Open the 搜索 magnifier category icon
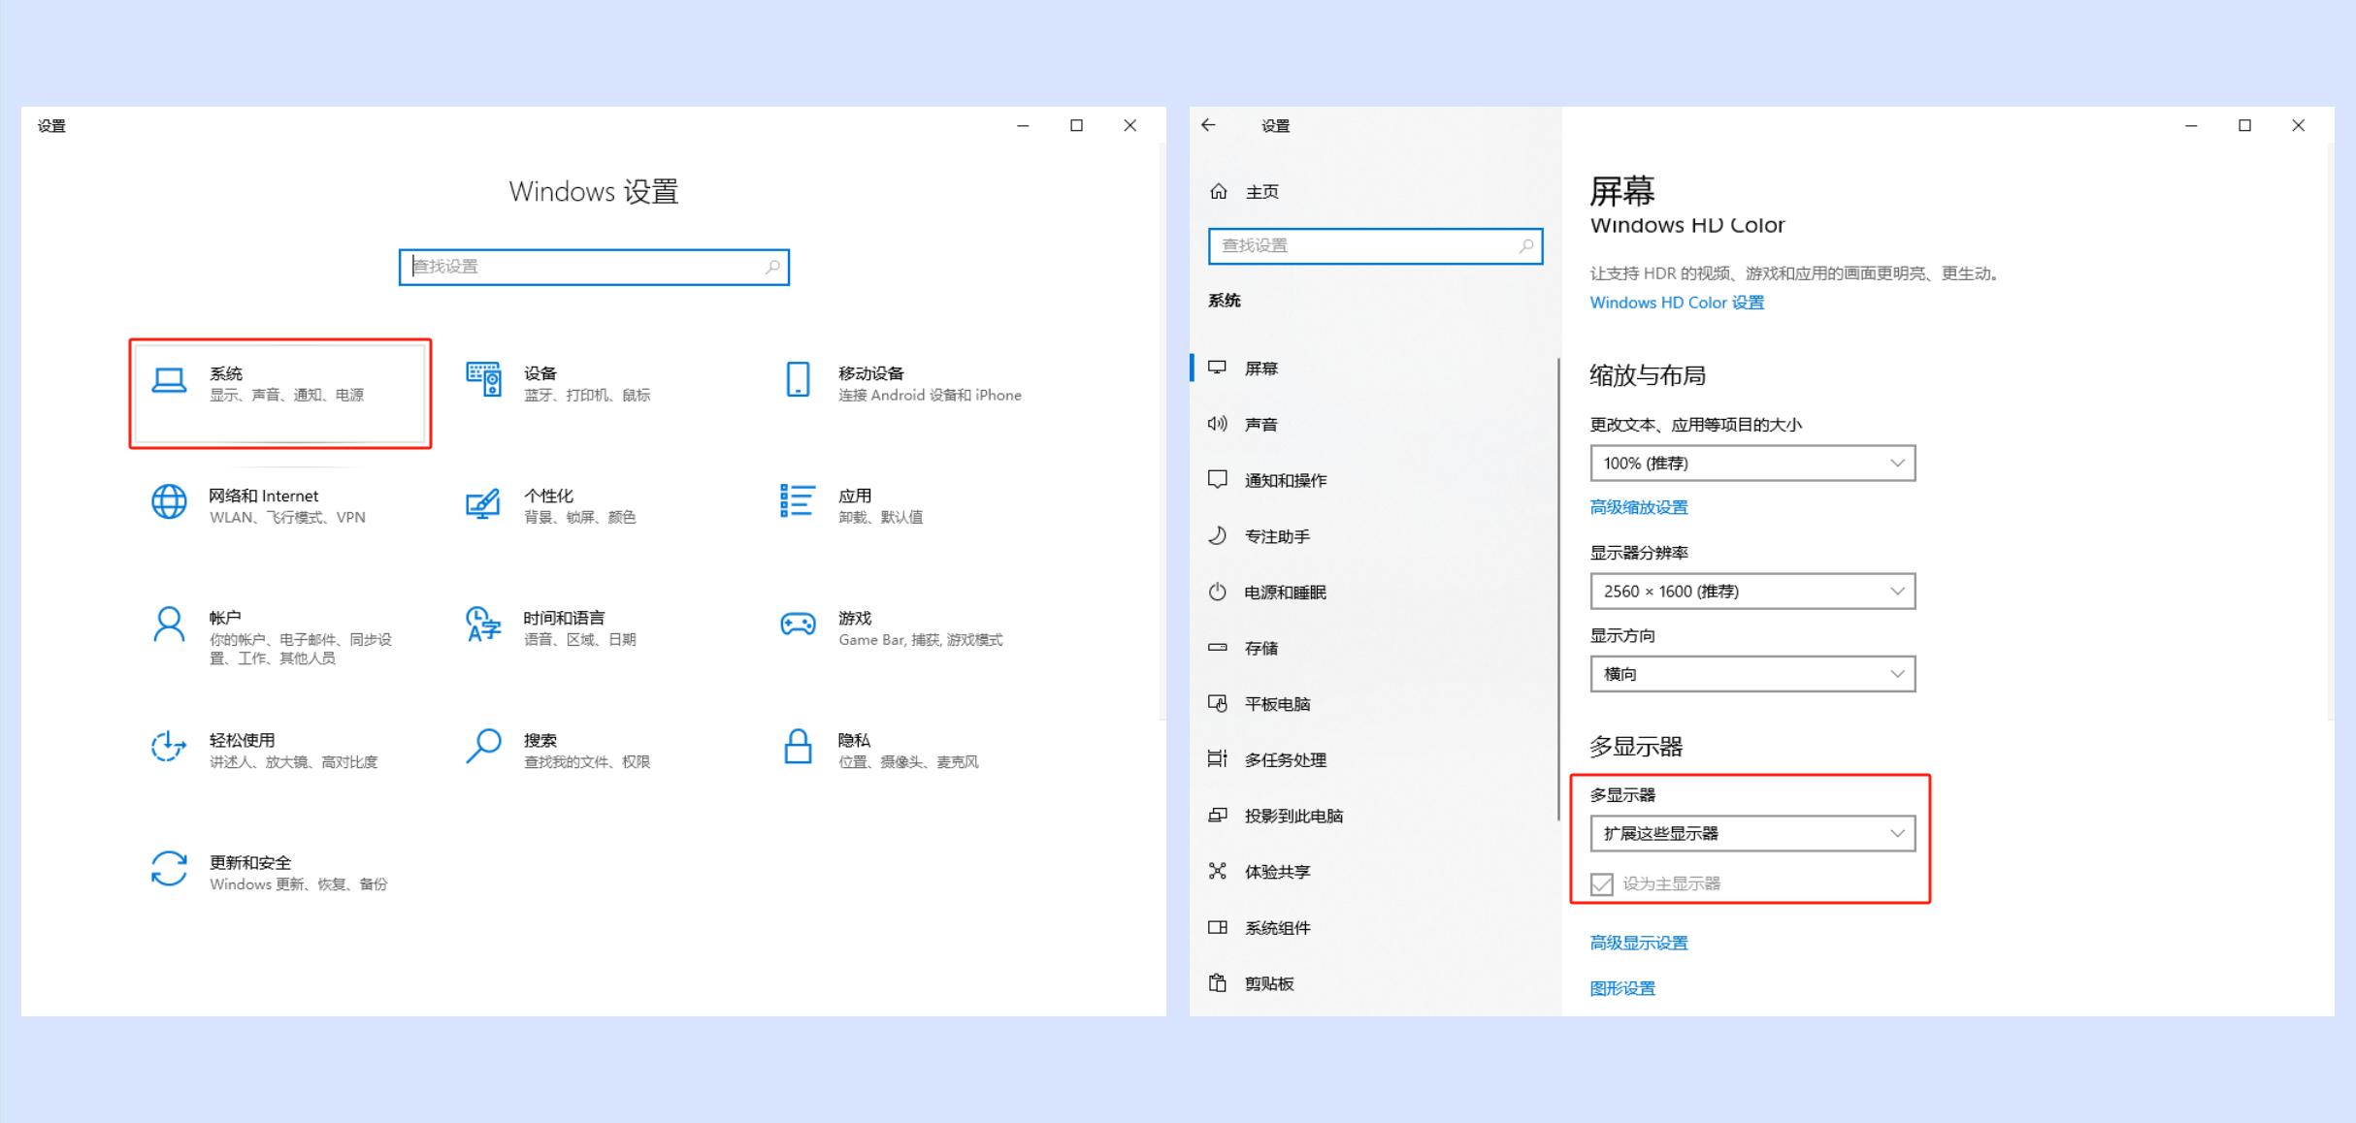Viewport: 2356px width, 1123px height. (x=483, y=747)
